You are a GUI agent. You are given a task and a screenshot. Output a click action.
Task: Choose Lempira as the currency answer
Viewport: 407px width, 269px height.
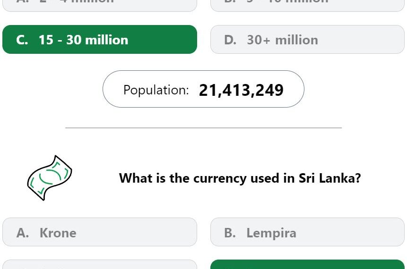click(x=307, y=232)
